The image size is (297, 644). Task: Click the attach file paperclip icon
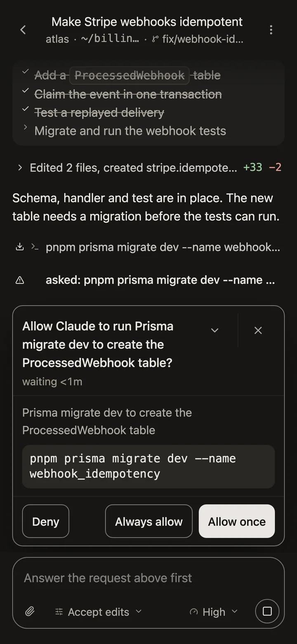click(x=30, y=611)
